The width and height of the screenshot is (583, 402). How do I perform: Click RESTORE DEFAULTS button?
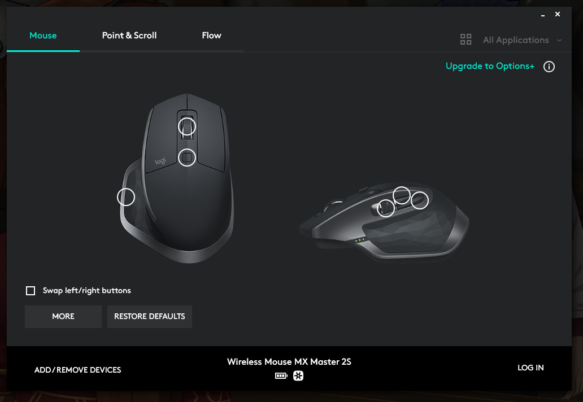[x=150, y=317]
